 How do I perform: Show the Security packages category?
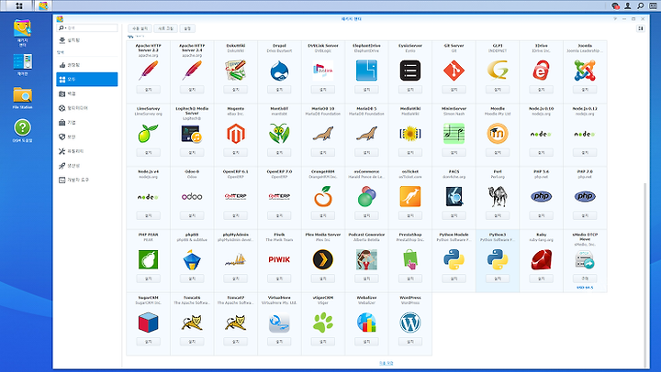(x=87, y=137)
